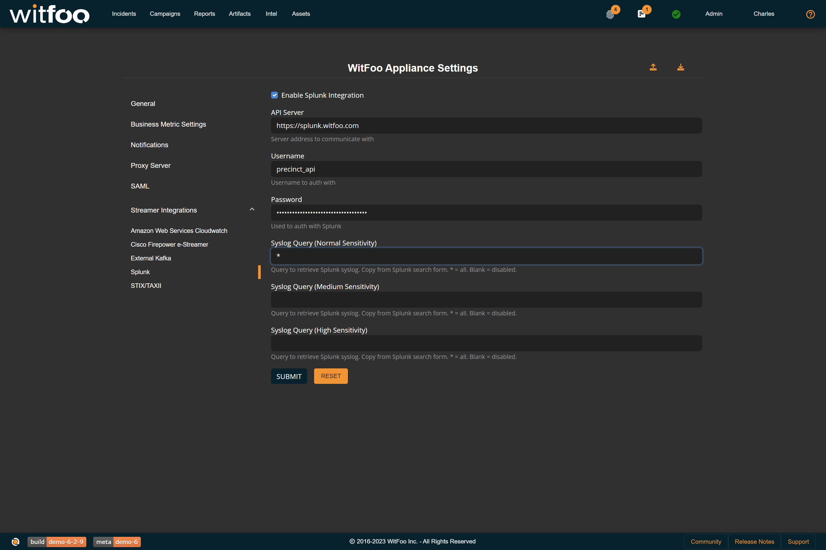Open the Incidents menu
Viewport: 826px width, 550px height.
click(x=124, y=14)
